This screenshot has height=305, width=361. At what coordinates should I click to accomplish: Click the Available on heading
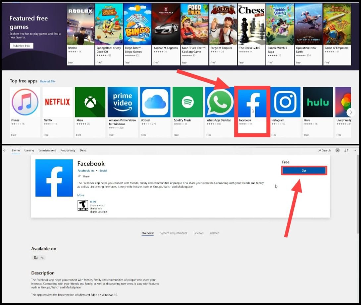[x=44, y=249]
